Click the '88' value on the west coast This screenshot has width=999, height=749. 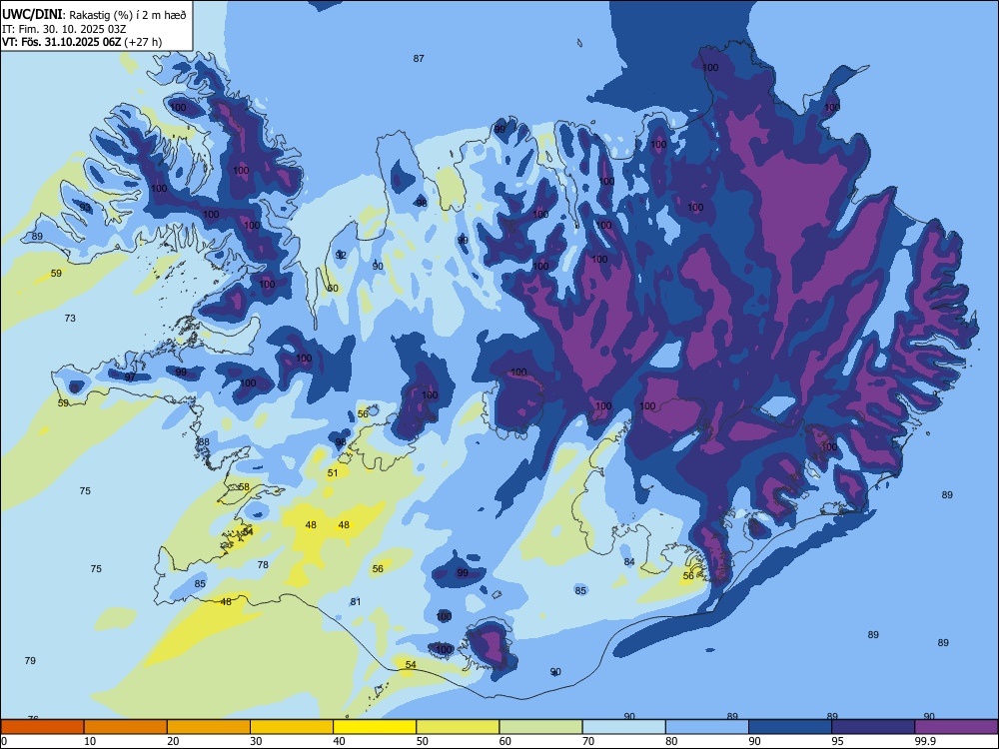204,442
